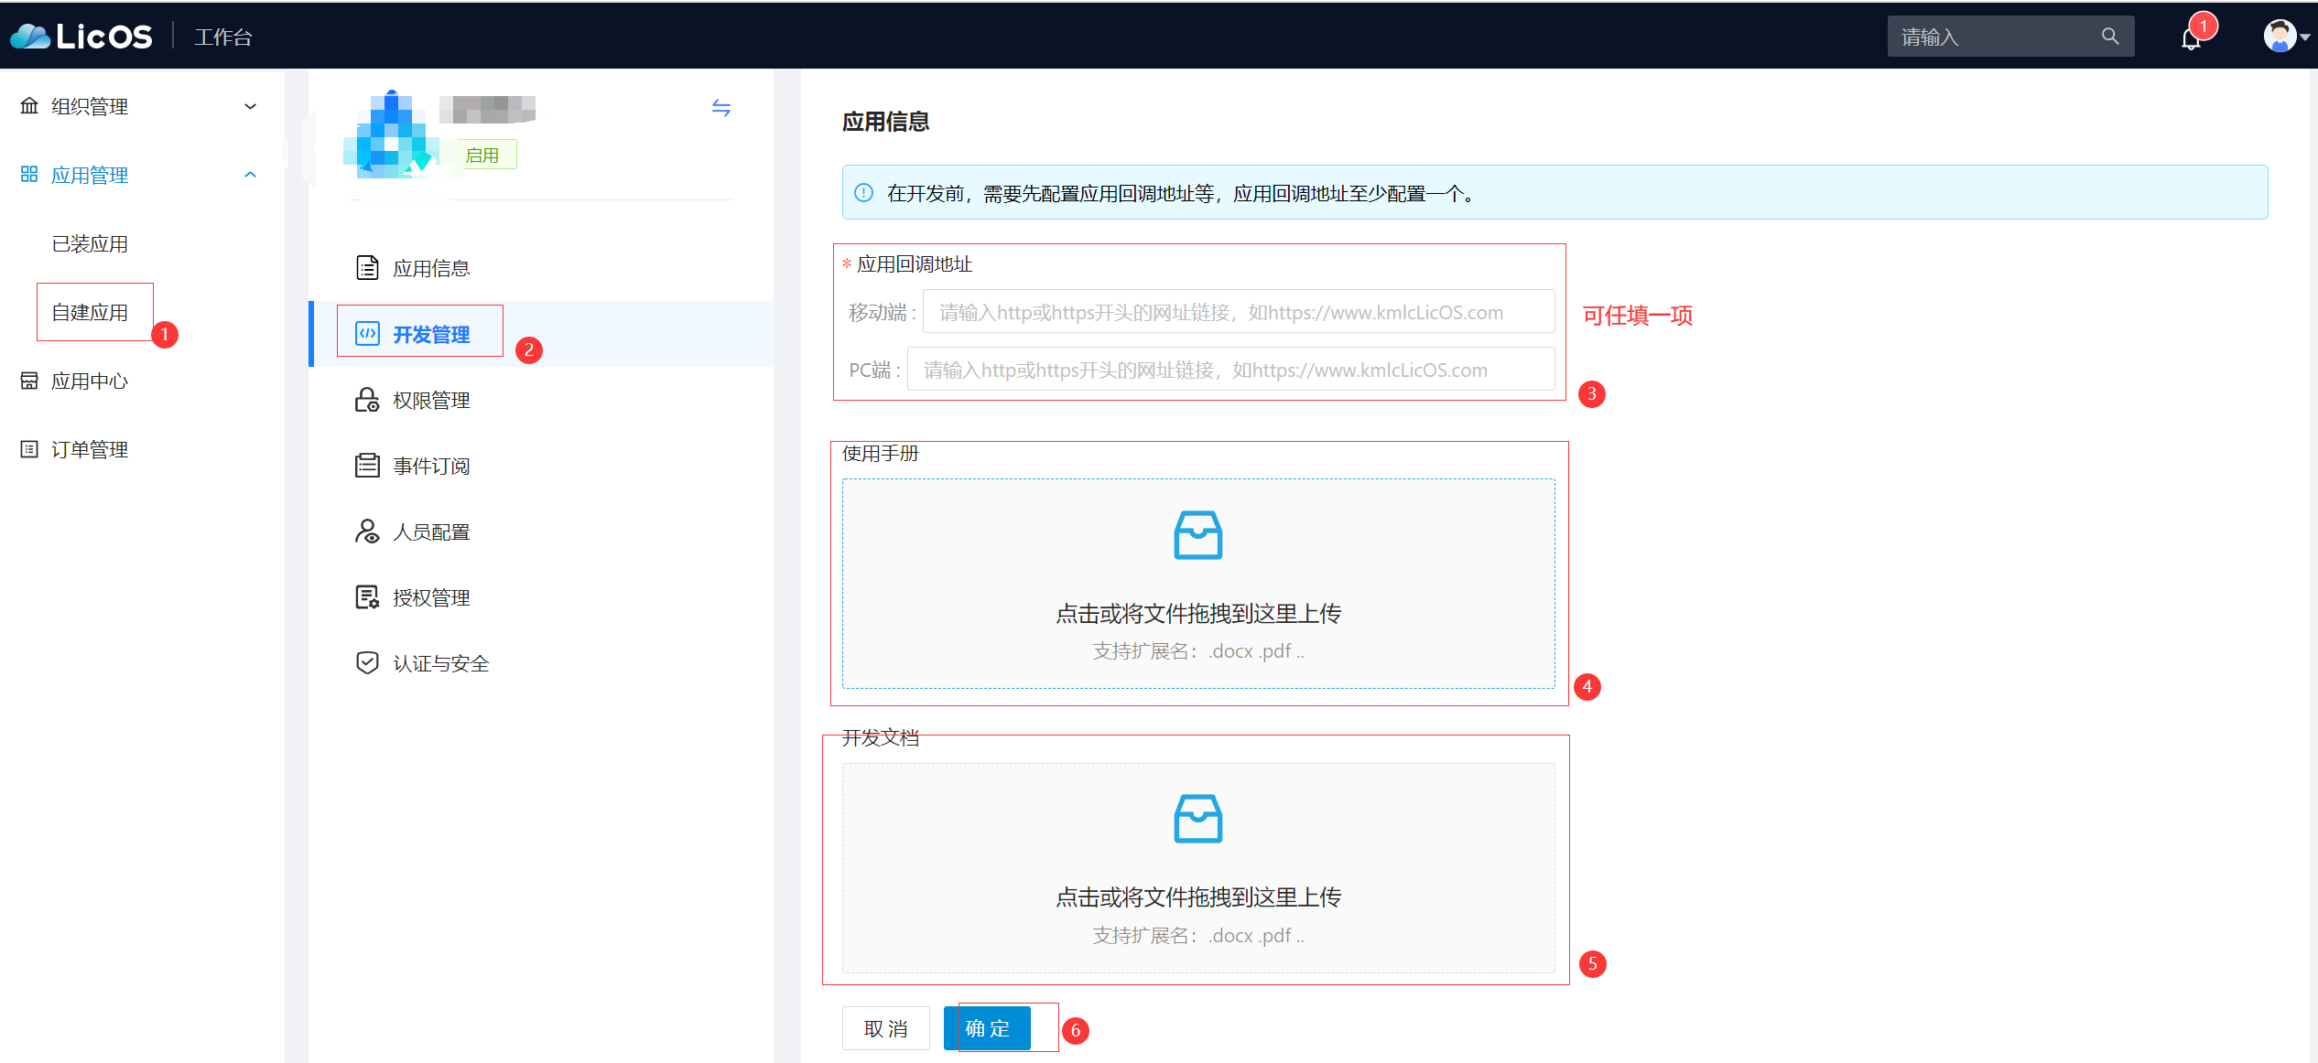This screenshot has width=2318, height=1063.
Task: Click the 启用 status tag
Action: 482,155
